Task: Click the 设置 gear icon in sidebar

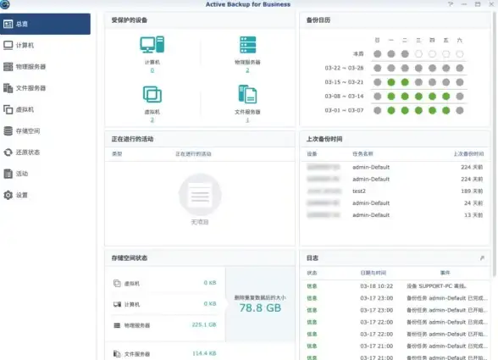Action: pyautogui.click(x=8, y=195)
